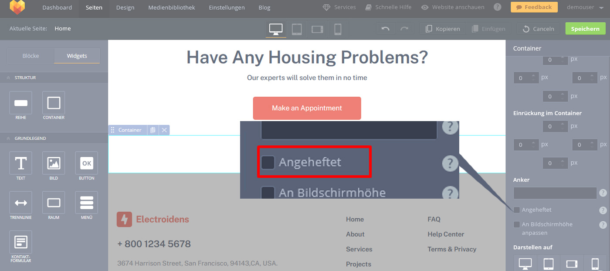Click the Anker text input field

click(x=555, y=193)
